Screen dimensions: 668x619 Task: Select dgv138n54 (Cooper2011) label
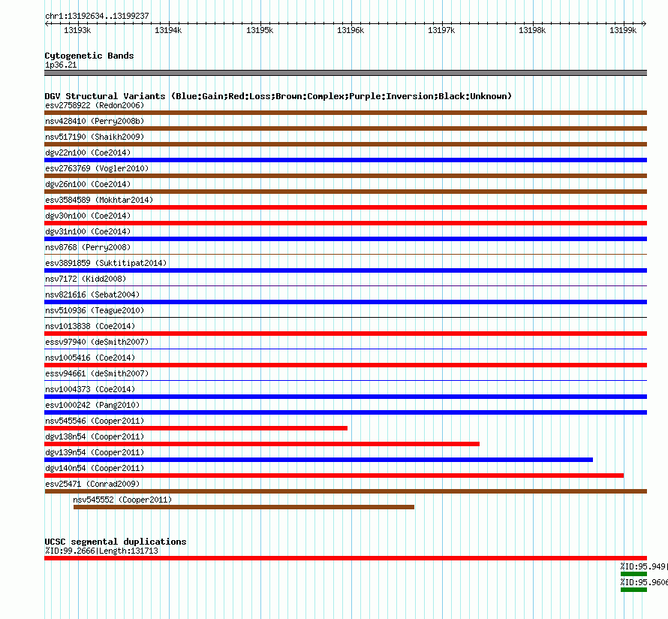pyautogui.click(x=95, y=436)
